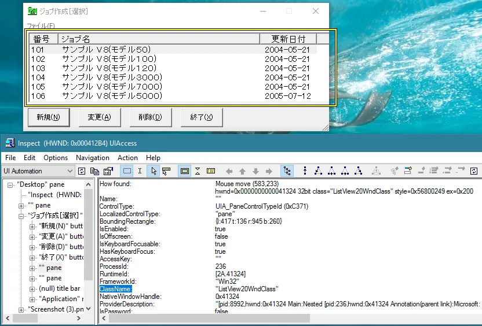Toggle Watch Tooltips toolbar icon

[166, 171]
